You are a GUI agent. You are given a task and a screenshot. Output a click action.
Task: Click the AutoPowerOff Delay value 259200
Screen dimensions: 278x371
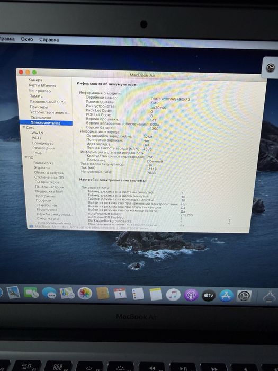186,215
